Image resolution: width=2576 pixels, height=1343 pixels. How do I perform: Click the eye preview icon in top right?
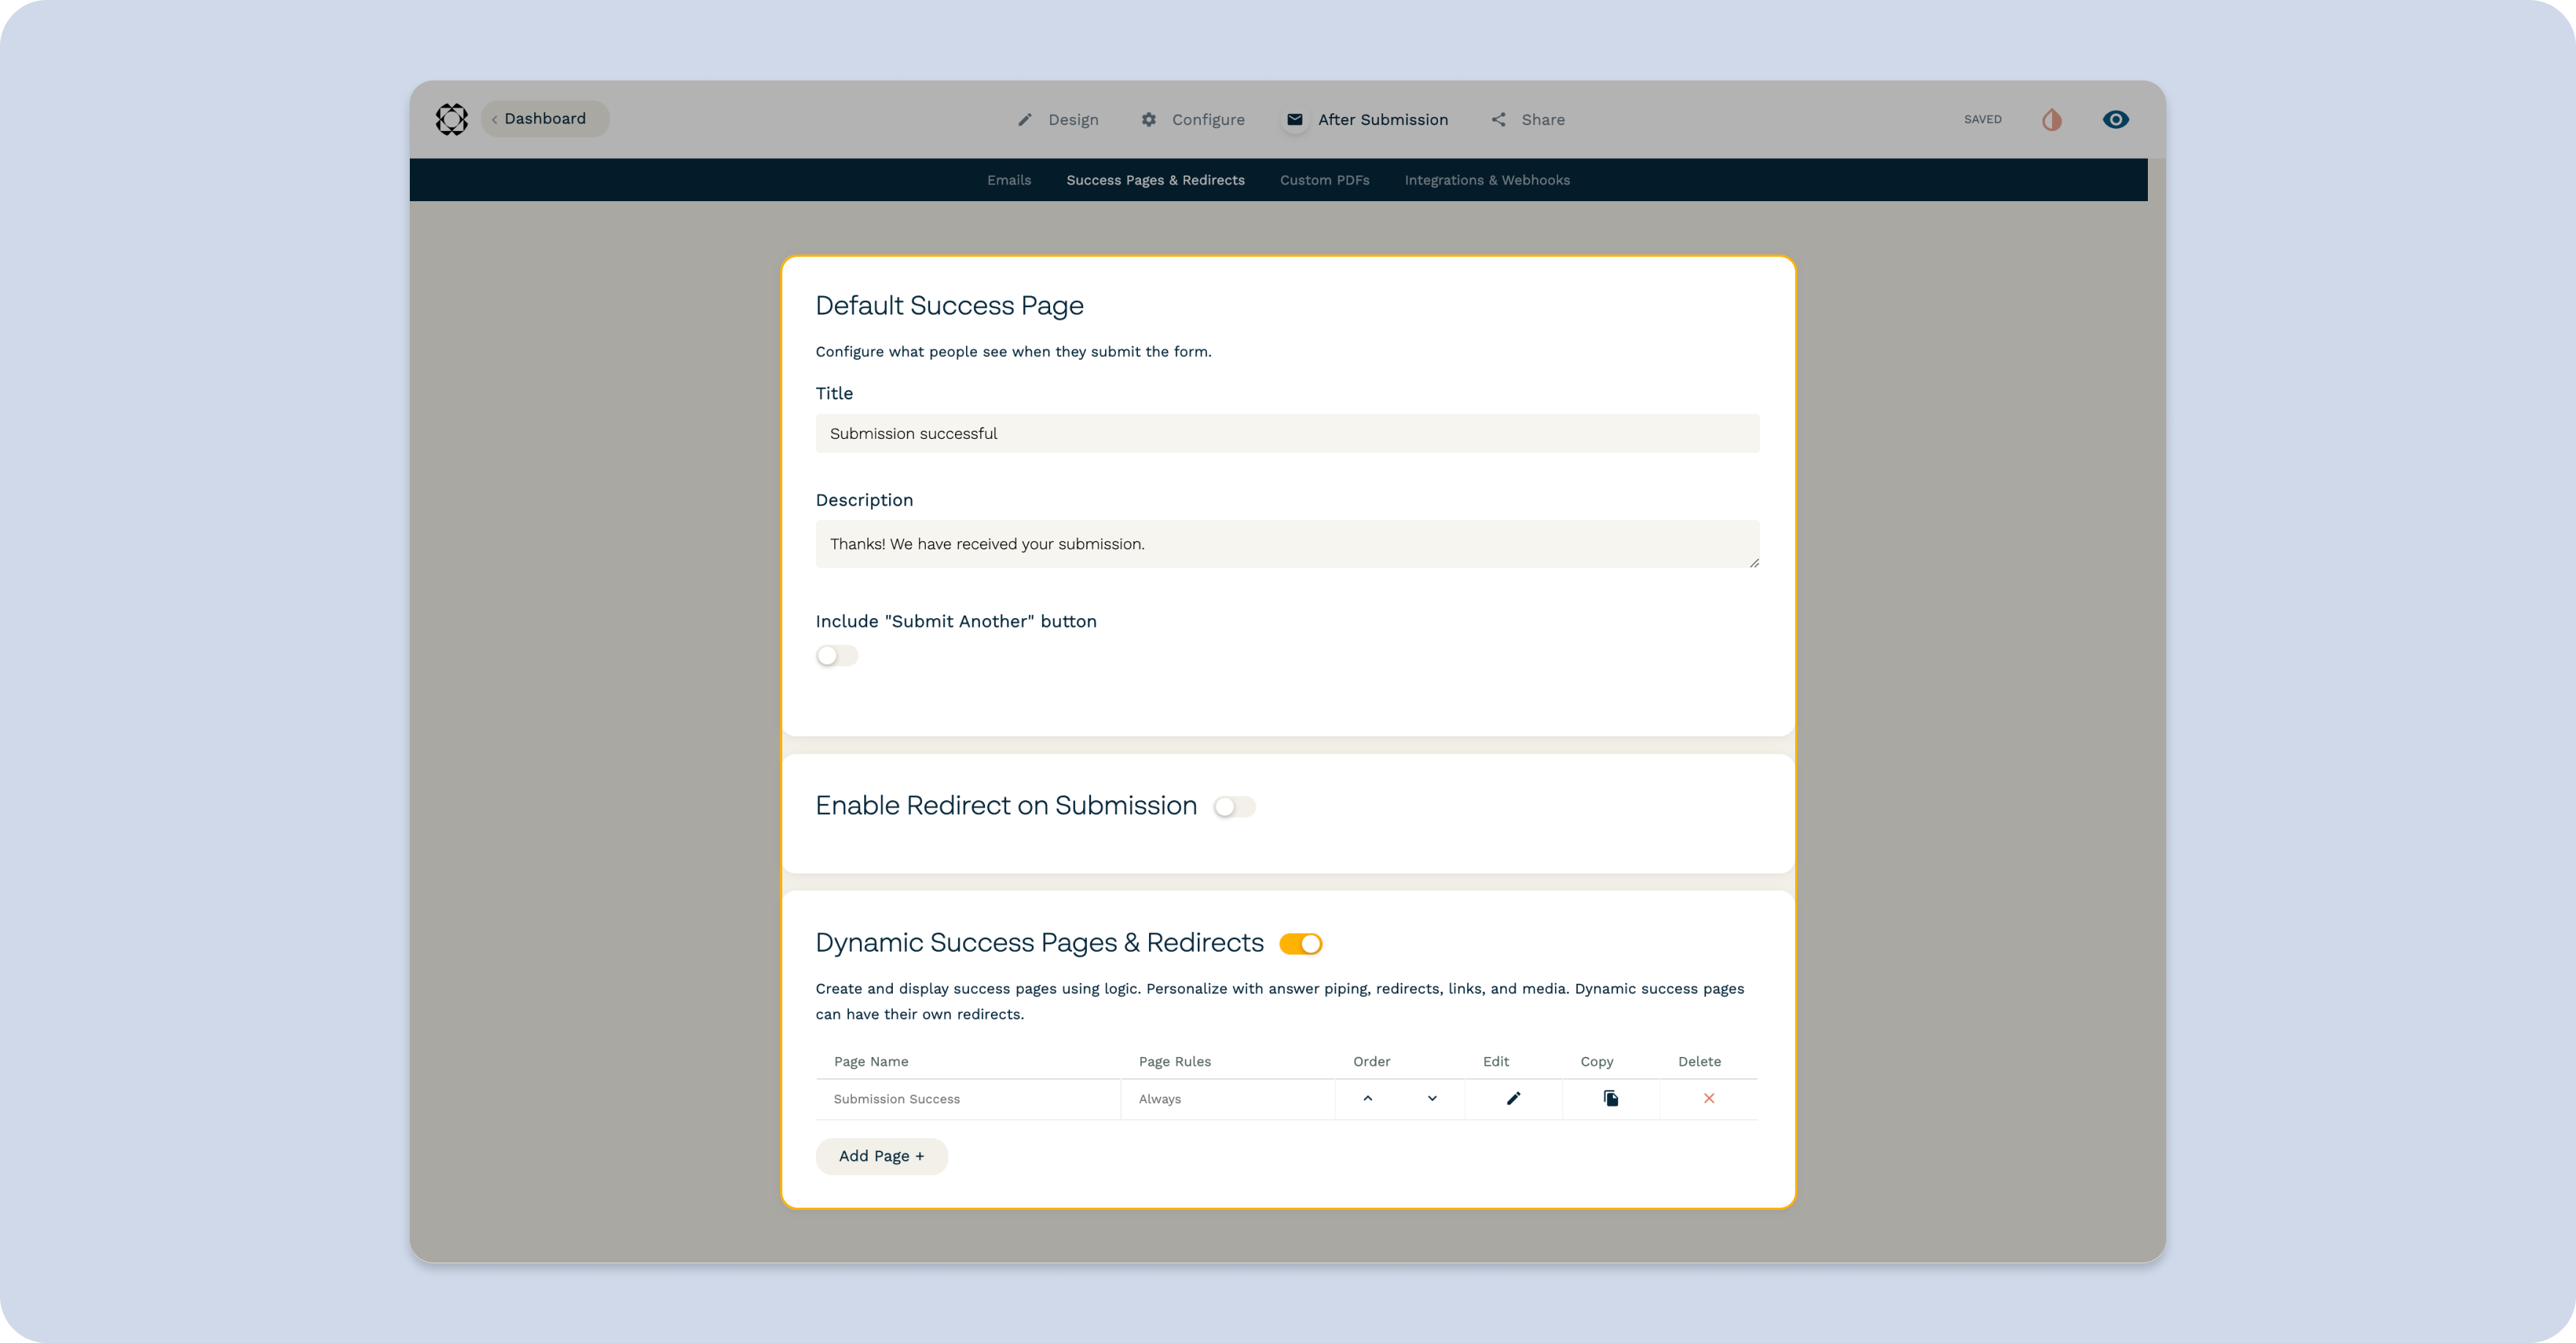click(x=2115, y=119)
